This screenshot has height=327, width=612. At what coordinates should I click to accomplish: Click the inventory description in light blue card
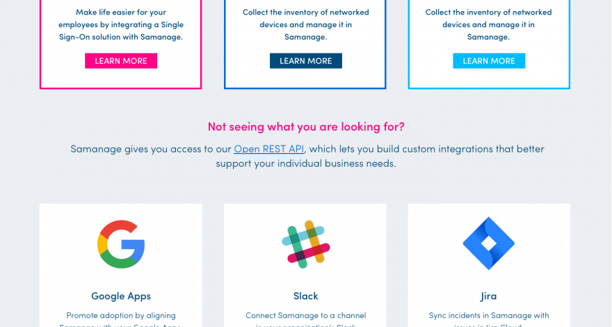pos(488,24)
